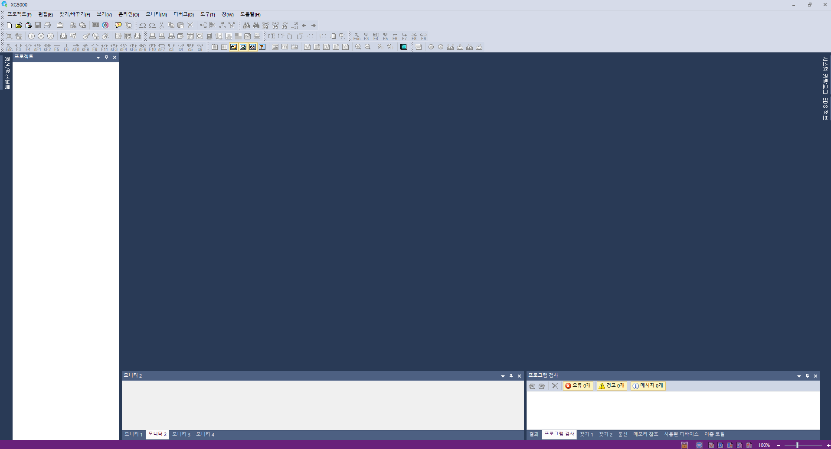The width and height of the screenshot is (831, 449).
Task: Click the Paste clipboard icon
Action: (180, 26)
